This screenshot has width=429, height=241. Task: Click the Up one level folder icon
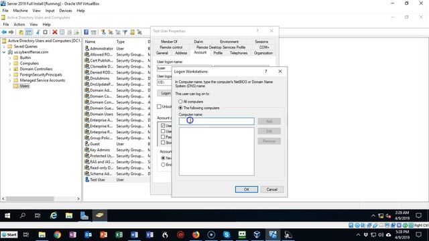tap(21, 32)
